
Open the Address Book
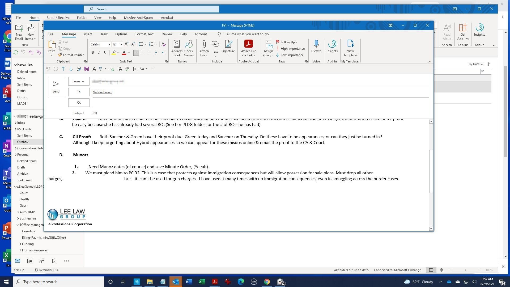coord(177,48)
